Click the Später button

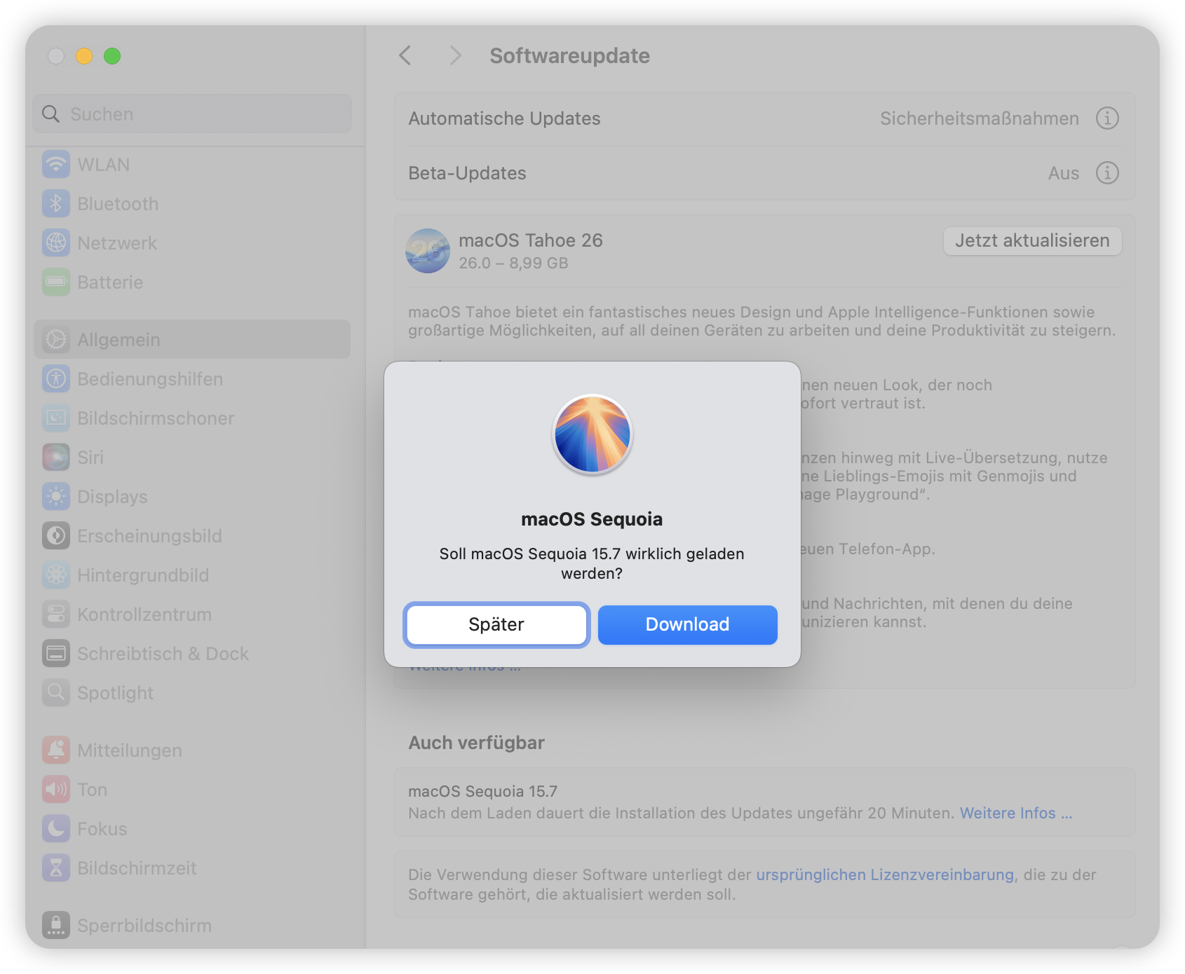tap(496, 624)
